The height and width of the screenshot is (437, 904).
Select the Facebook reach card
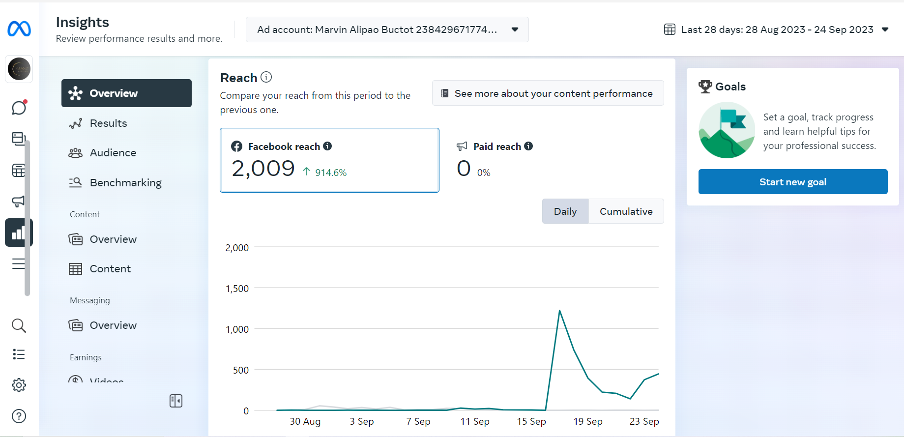pos(329,160)
